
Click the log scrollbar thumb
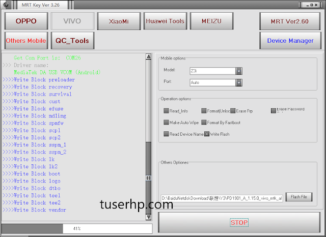tap(148, 178)
